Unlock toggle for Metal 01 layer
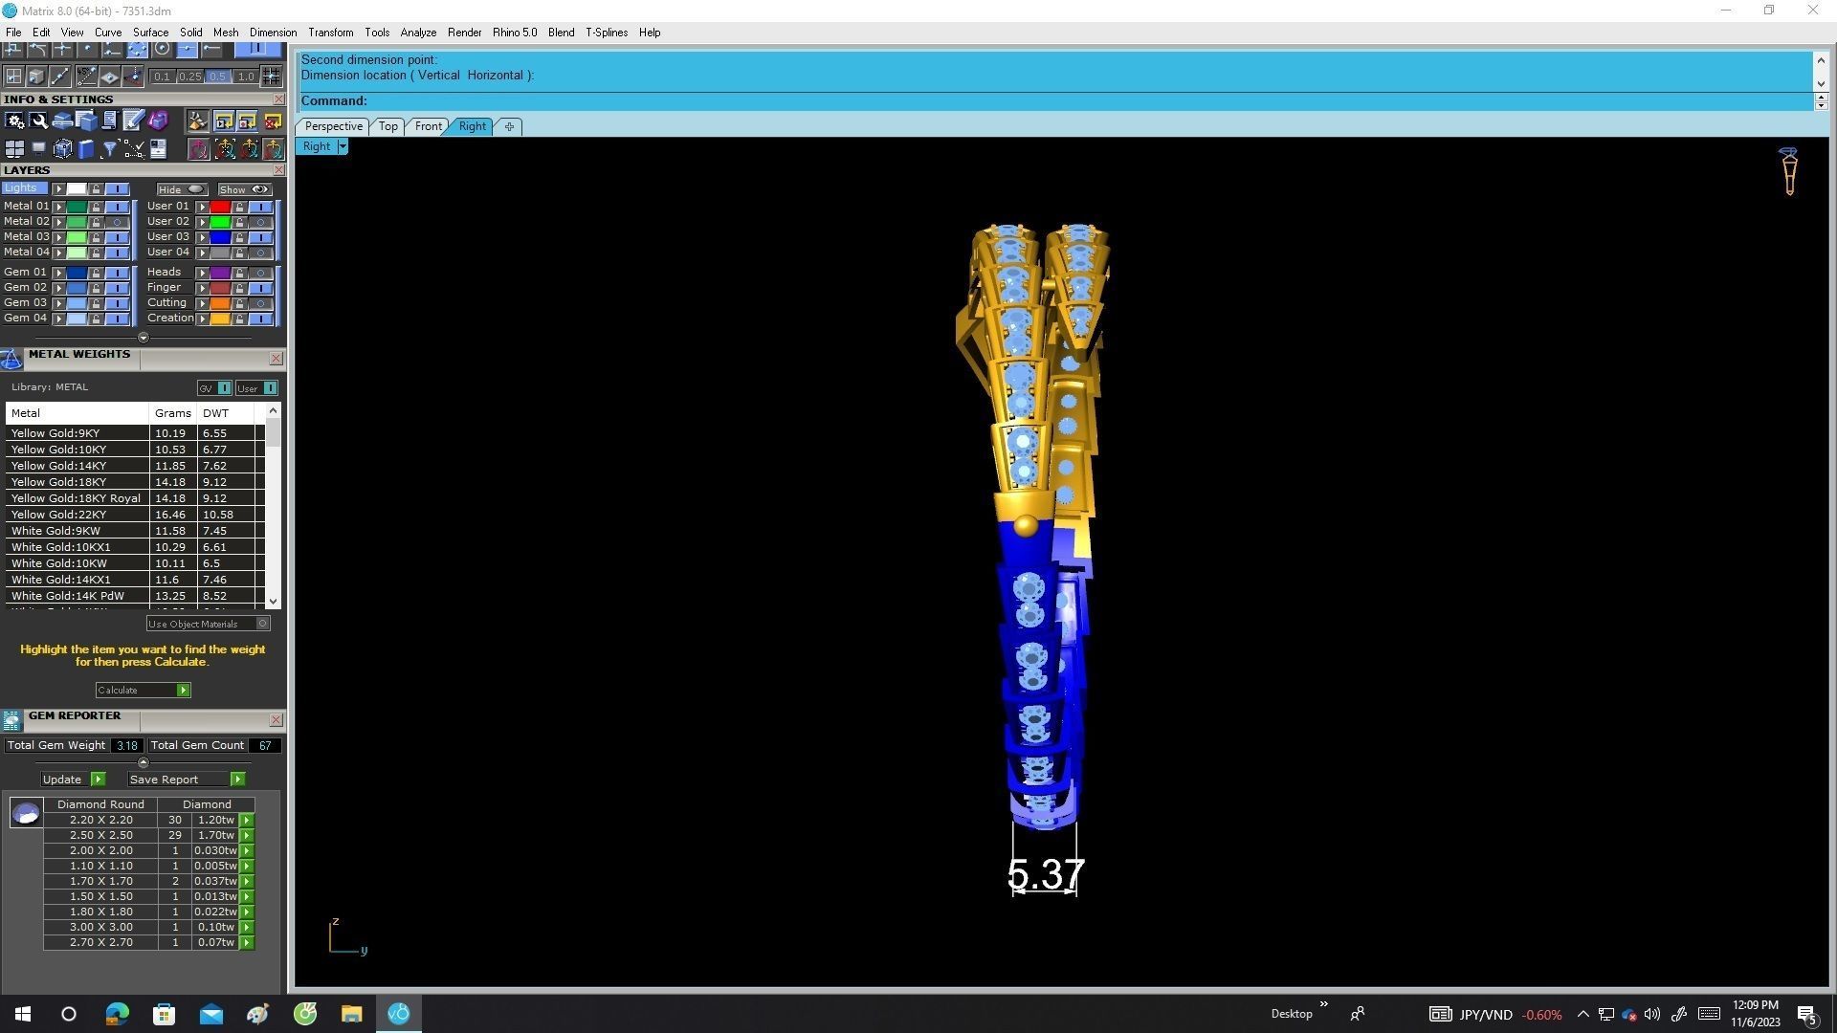 coord(96,207)
